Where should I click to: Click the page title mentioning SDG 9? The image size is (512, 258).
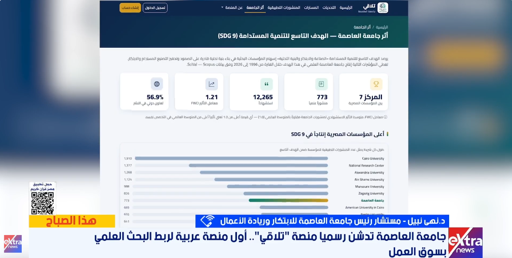[x=303, y=35]
